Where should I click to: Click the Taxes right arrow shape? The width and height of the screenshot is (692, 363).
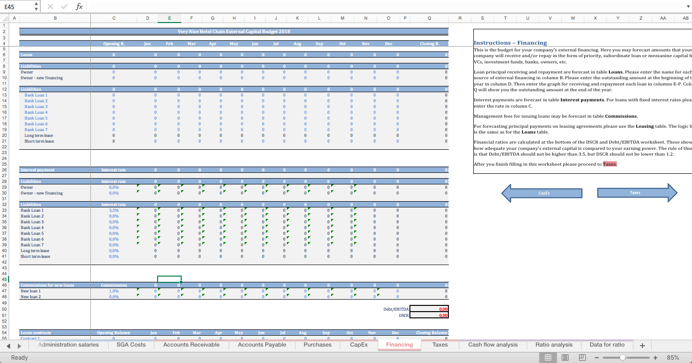637,193
